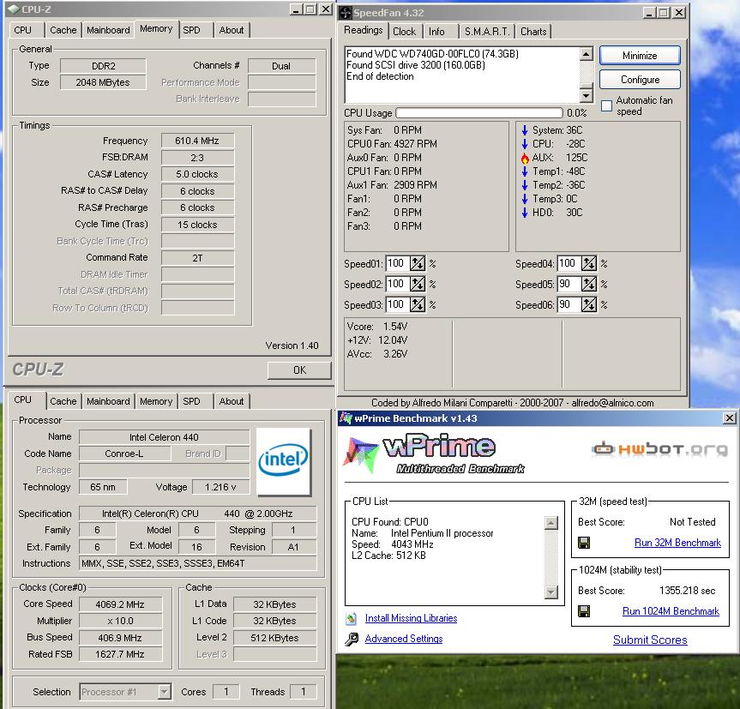
Task: Click the wrench icon beside Advanced Settings
Action: (351, 639)
